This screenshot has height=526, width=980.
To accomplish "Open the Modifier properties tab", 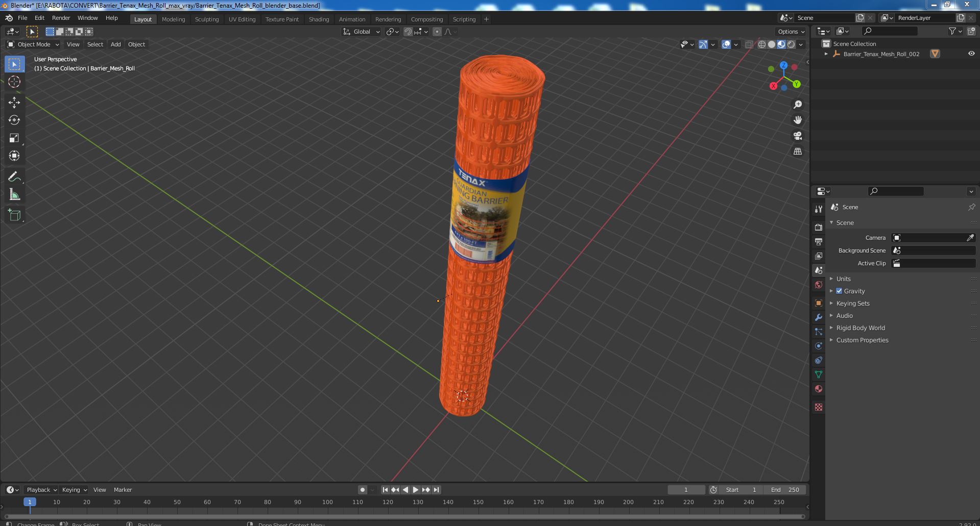I will (x=819, y=317).
